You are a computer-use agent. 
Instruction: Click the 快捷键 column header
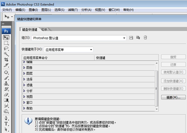click(126, 58)
